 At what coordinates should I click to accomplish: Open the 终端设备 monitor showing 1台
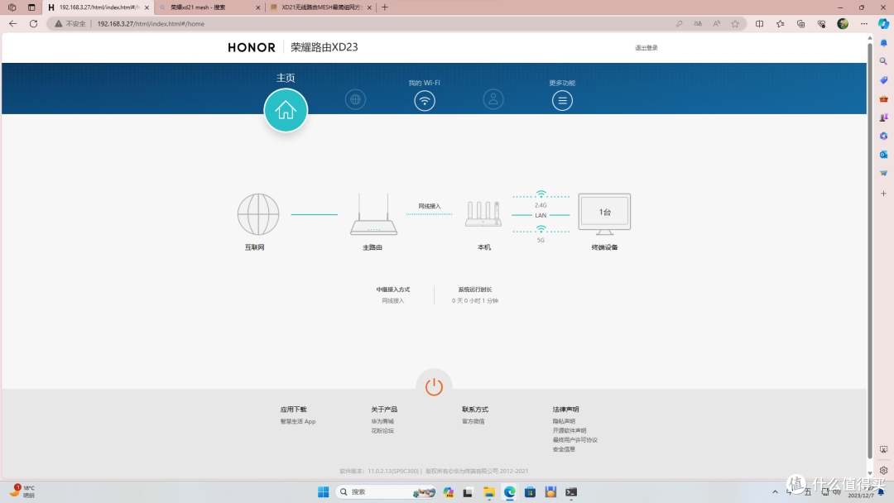coord(604,214)
